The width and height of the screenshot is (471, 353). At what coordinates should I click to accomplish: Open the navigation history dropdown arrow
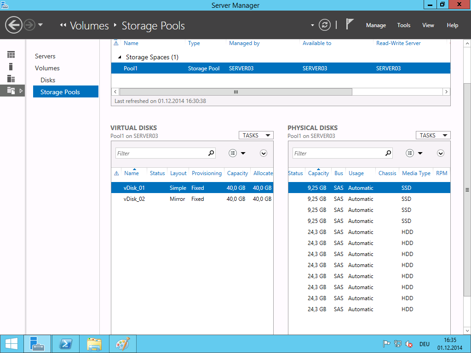pyautogui.click(x=40, y=25)
